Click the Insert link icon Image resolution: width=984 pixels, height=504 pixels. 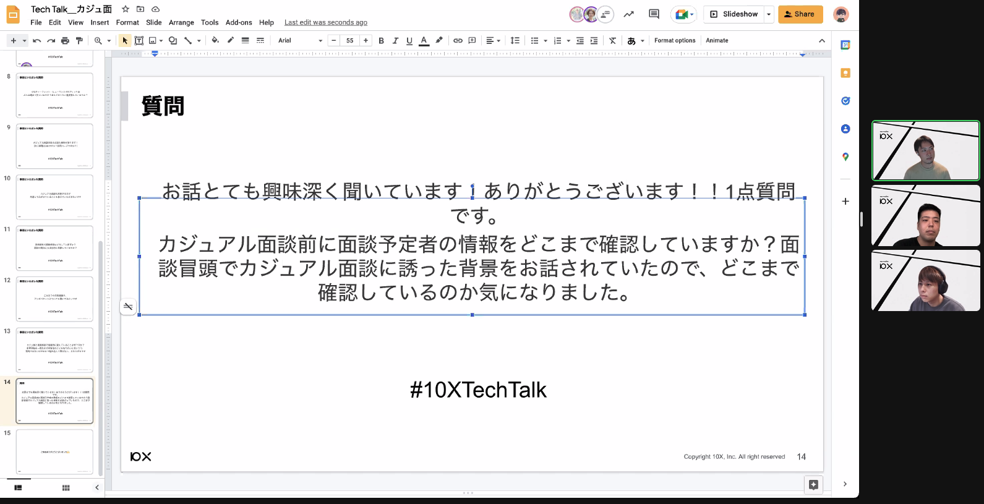(458, 41)
